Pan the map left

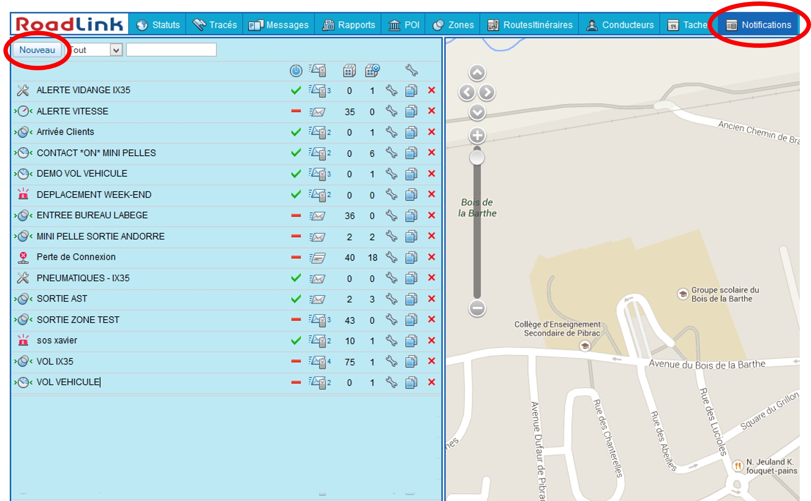tap(467, 92)
